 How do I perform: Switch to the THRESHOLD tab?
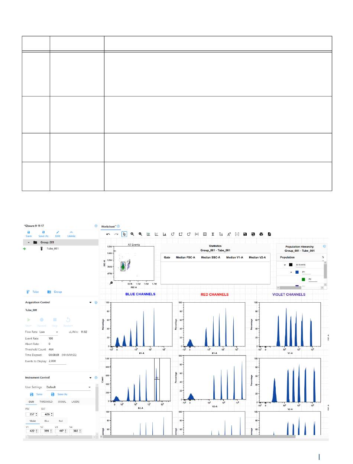coord(46,402)
